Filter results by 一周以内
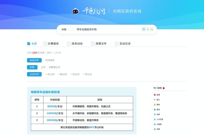Image resolution: width=204 pixels, height=135 pixels. click(x=62, y=74)
